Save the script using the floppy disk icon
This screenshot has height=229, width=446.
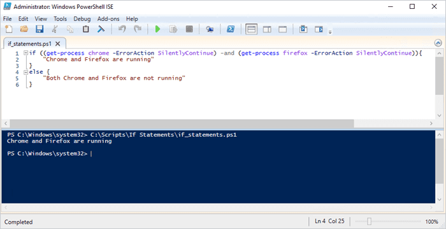pyautogui.click(x=40, y=29)
